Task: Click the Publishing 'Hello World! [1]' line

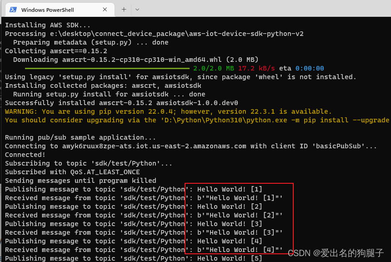Action: click(x=133, y=189)
